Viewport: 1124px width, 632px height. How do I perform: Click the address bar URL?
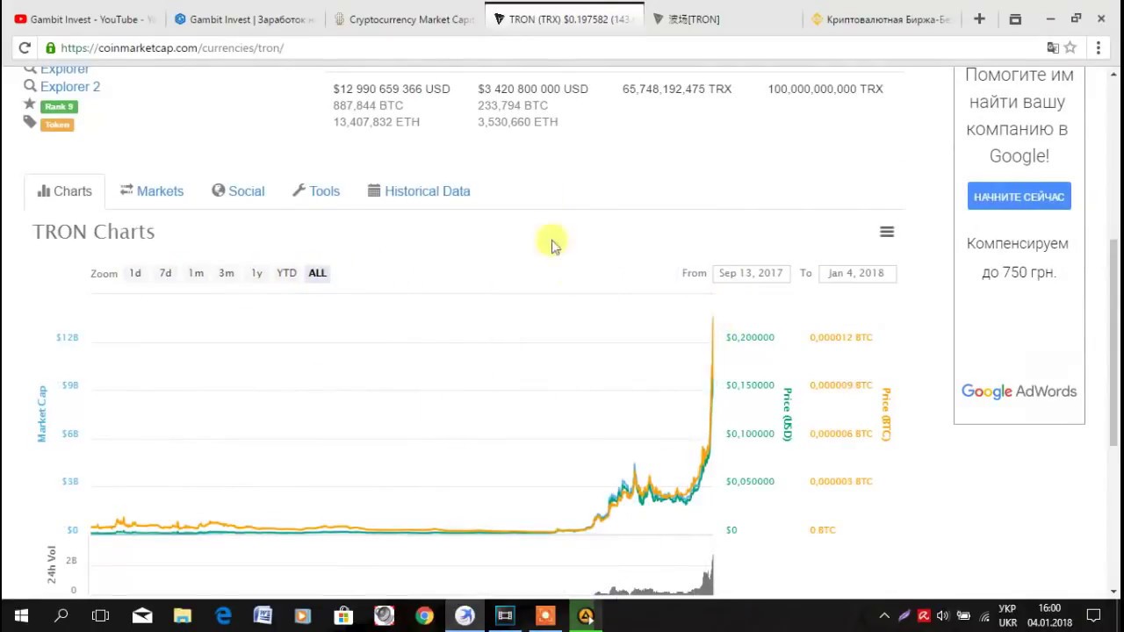(172, 47)
